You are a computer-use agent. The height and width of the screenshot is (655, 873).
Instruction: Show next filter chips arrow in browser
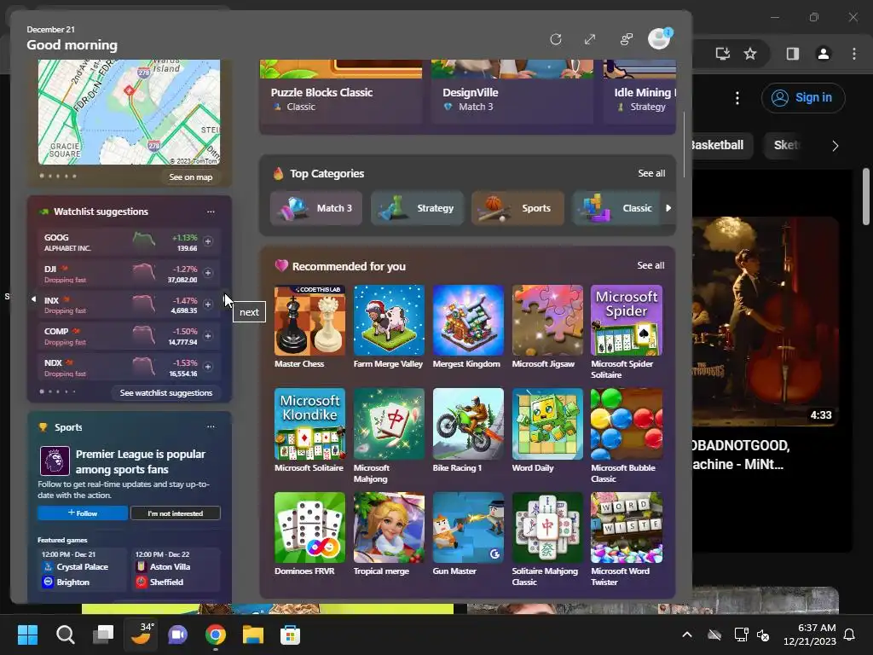coord(835,146)
